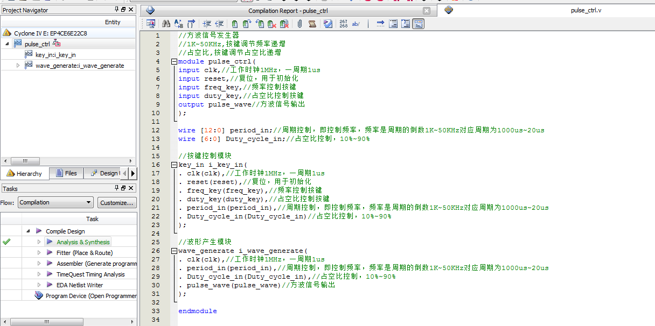This screenshot has height=326, width=655.
Task: Click the Customize... button
Action: coord(117,203)
